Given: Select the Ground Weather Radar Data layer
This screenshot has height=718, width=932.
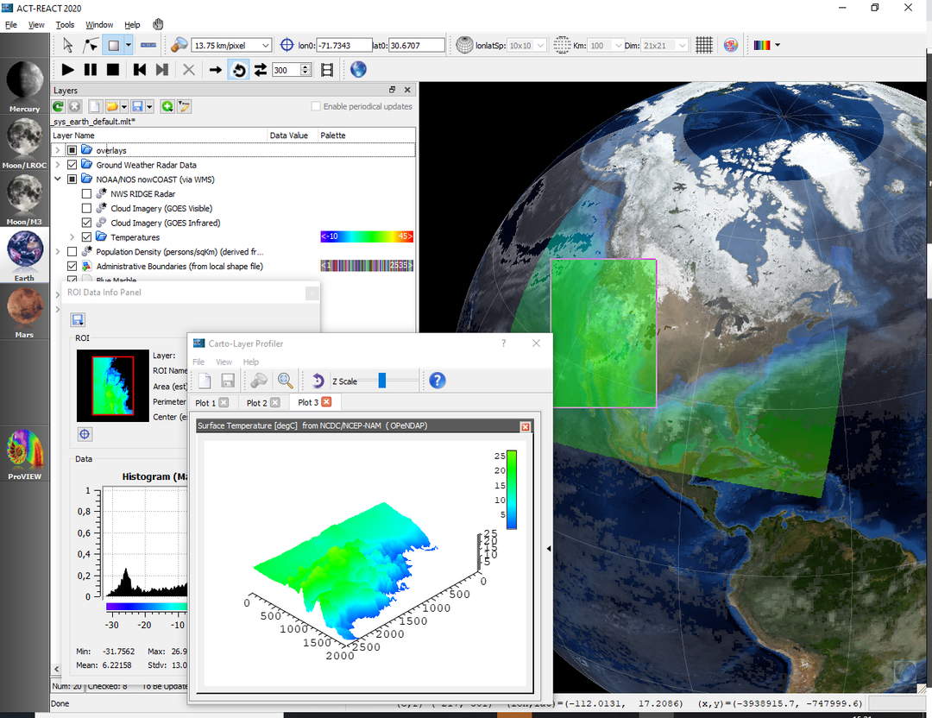Looking at the screenshot, I should tap(146, 165).
